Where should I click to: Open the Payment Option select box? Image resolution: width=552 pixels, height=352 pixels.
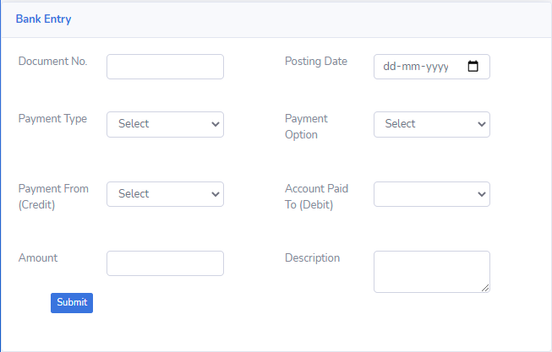point(431,124)
